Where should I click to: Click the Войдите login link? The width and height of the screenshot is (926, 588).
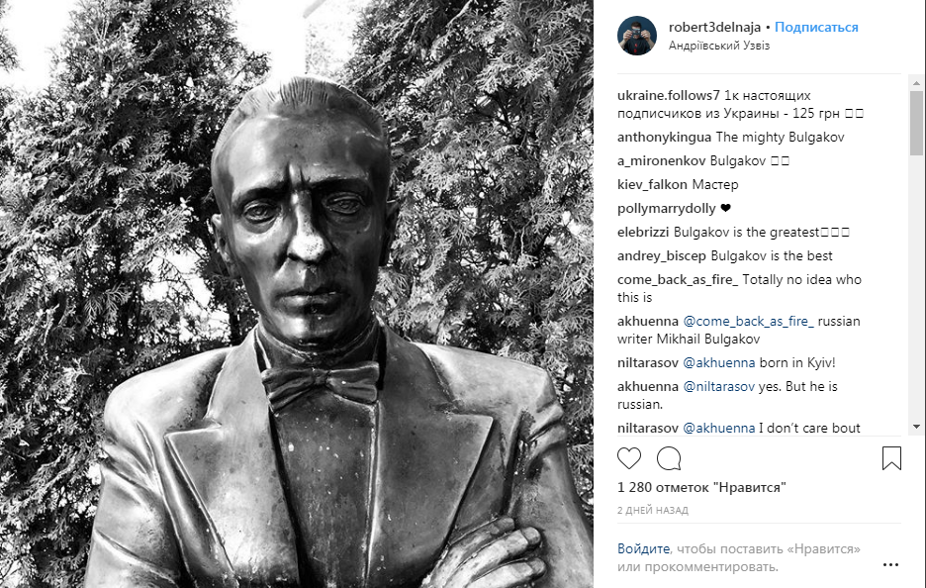pos(643,548)
